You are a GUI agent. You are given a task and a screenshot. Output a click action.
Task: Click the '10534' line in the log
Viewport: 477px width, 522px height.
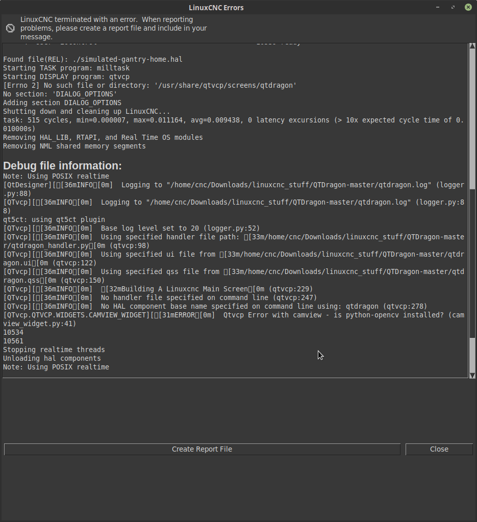coord(13,332)
